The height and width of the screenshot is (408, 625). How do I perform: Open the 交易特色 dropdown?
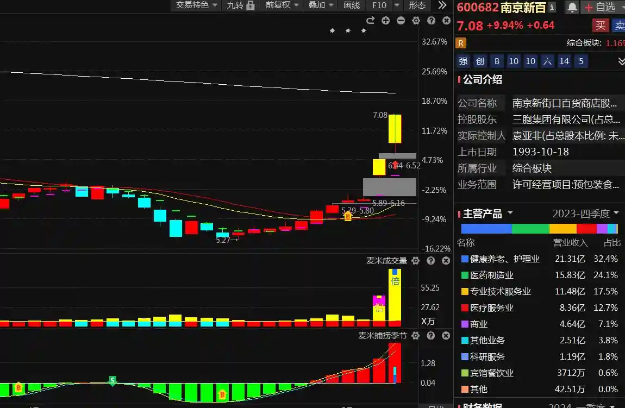click(x=196, y=5)
